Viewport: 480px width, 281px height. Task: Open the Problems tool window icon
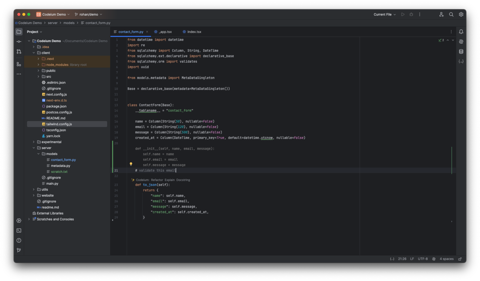coord(19,240)
